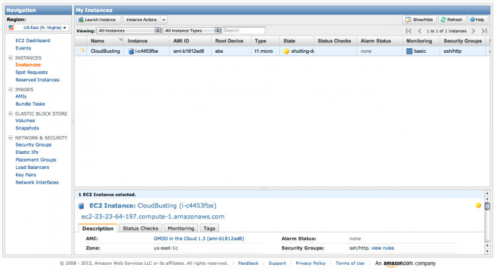Image resolution: width=495 pixels, height=270 pixels.
Task: Open Network Interfaces
Action: 37,182
